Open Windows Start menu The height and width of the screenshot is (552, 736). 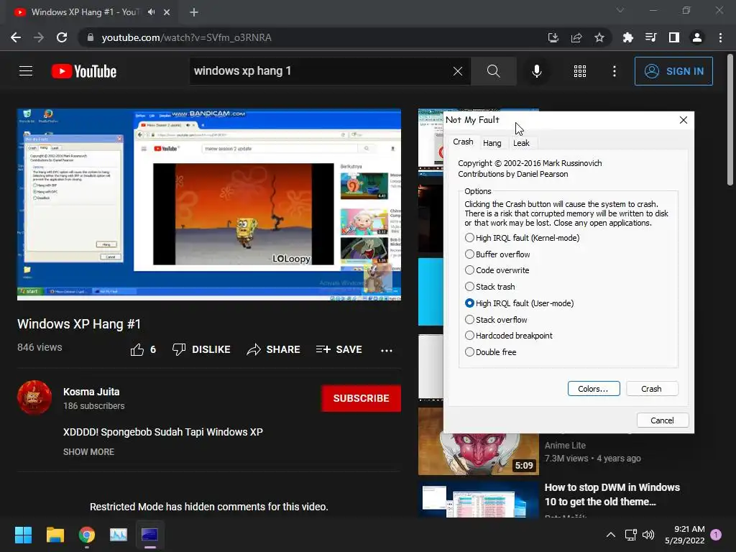(23, 535)
